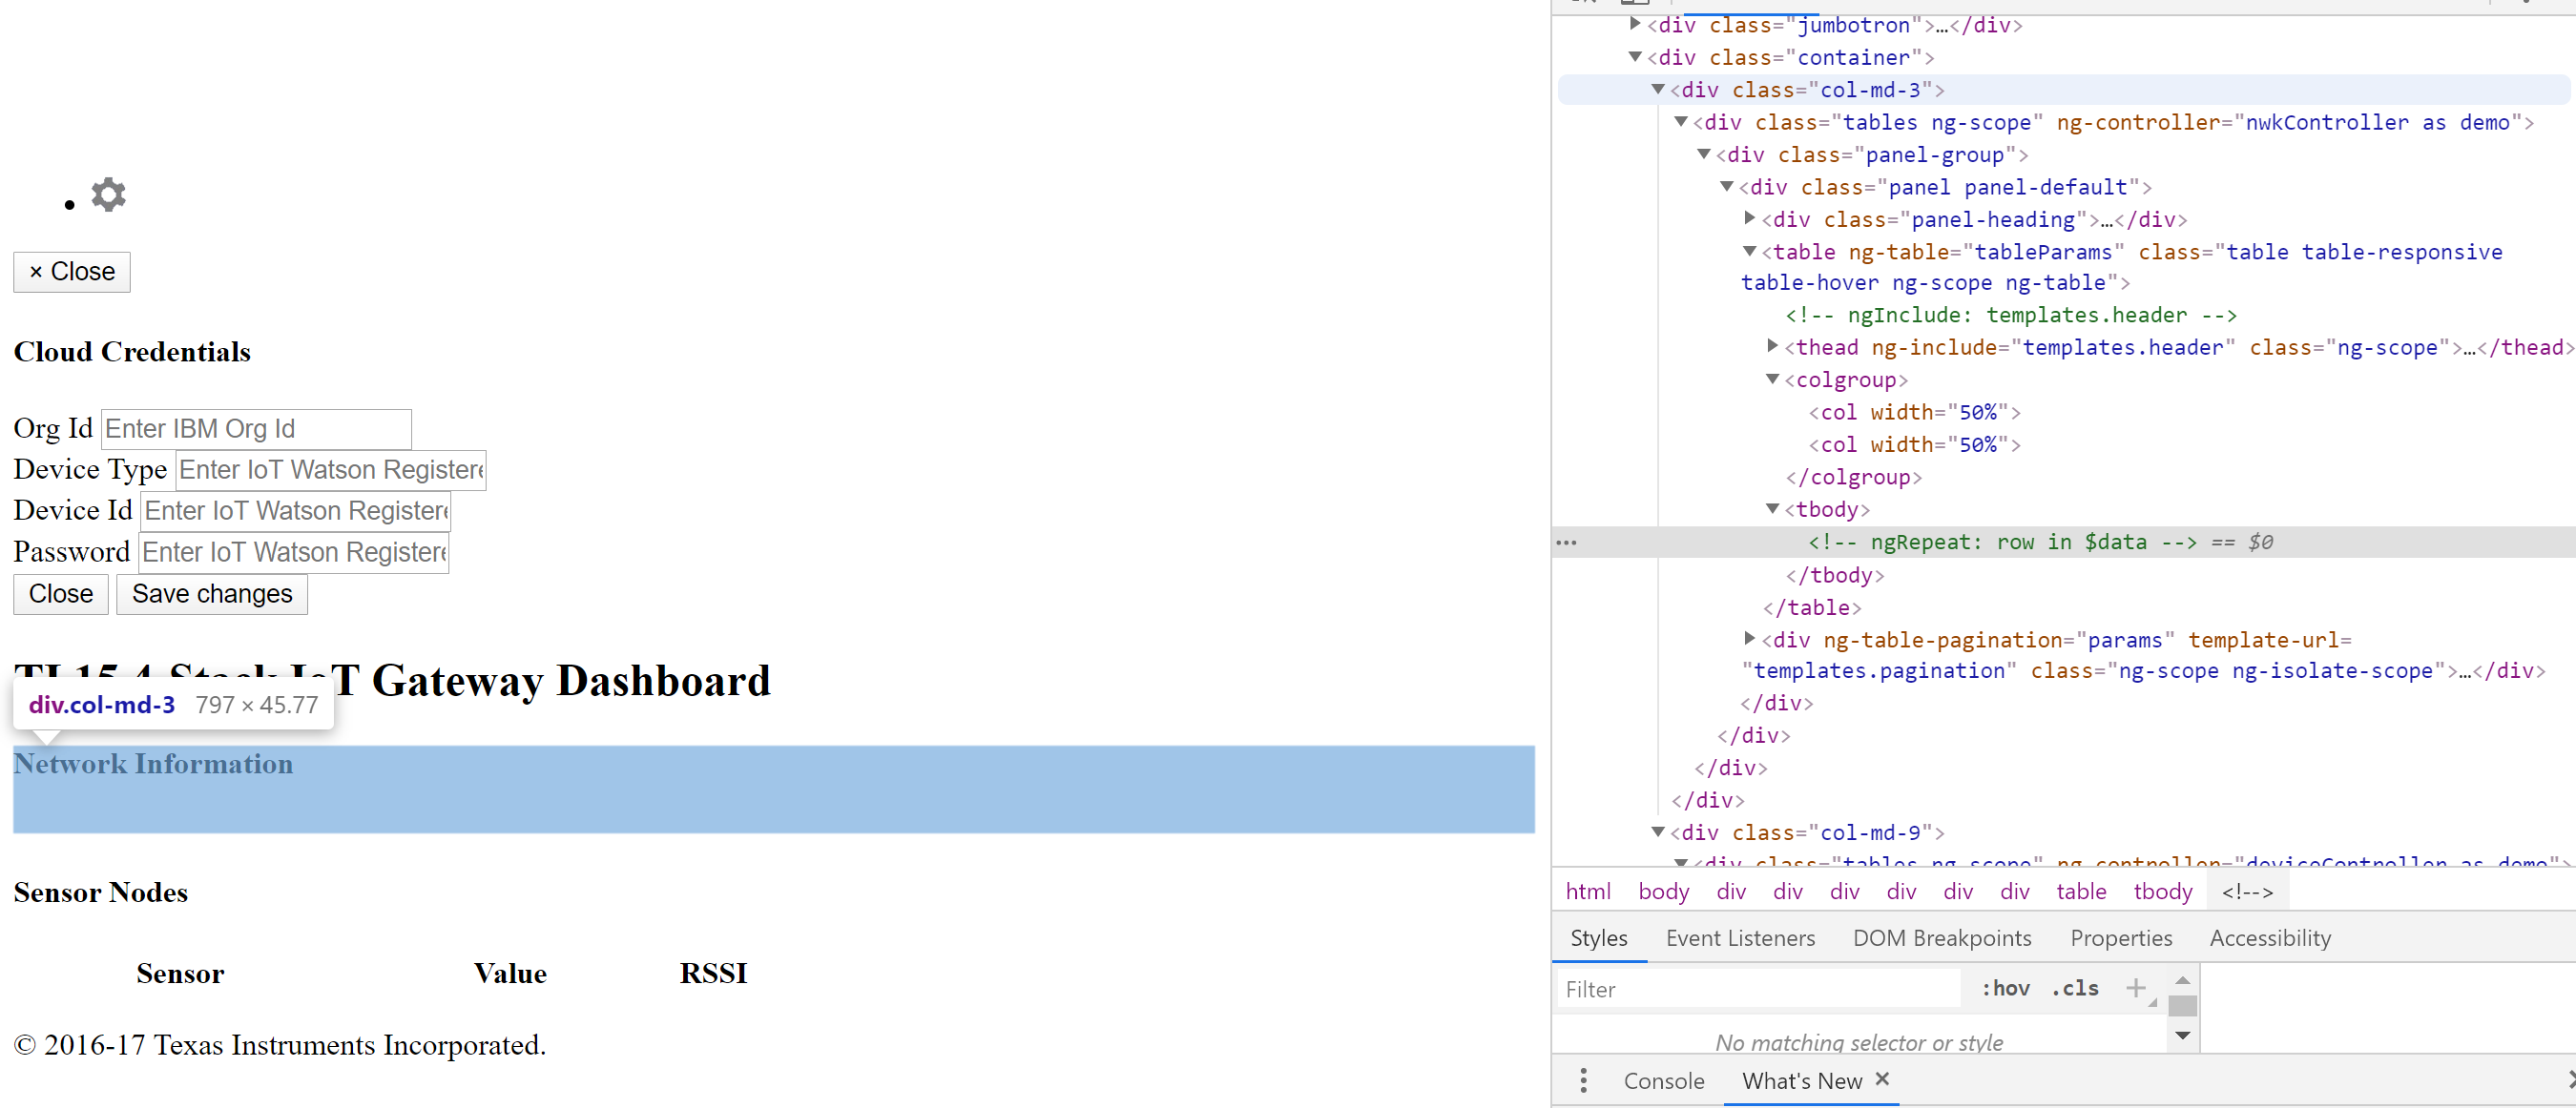
Task: Open the Accessibility tab
Action: tap(2269, 937)
